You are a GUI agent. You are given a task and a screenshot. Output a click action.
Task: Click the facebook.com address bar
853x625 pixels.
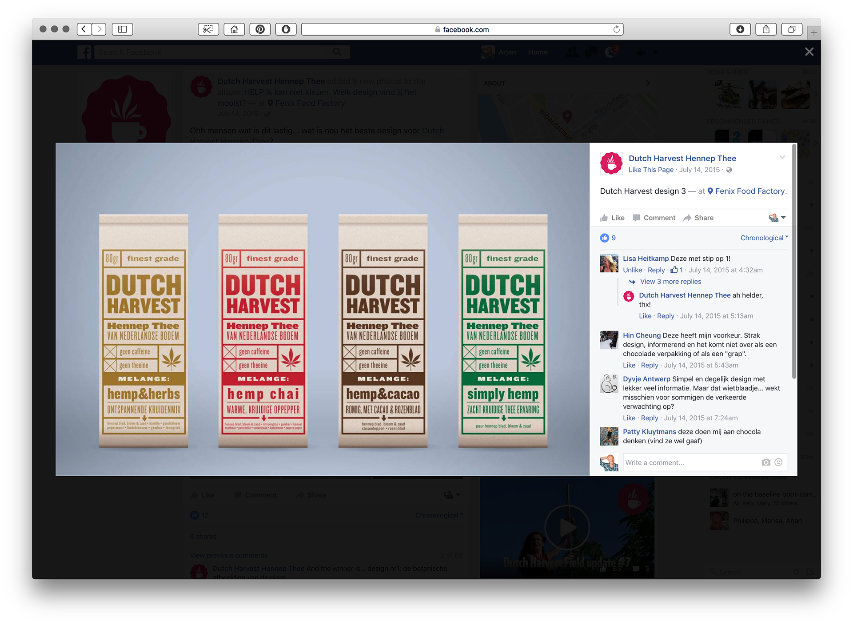[462, 29]
